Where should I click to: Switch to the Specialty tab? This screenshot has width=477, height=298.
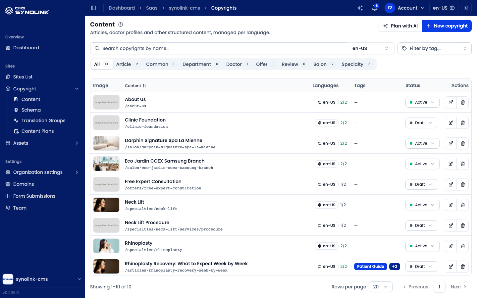357,64
